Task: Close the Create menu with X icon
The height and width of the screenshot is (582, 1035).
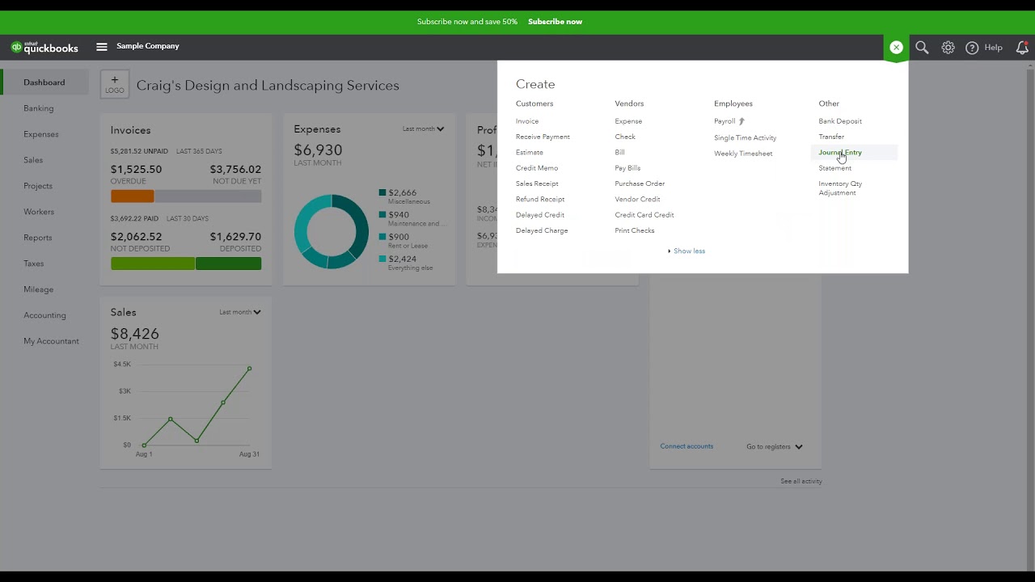Action: (896, 48)
